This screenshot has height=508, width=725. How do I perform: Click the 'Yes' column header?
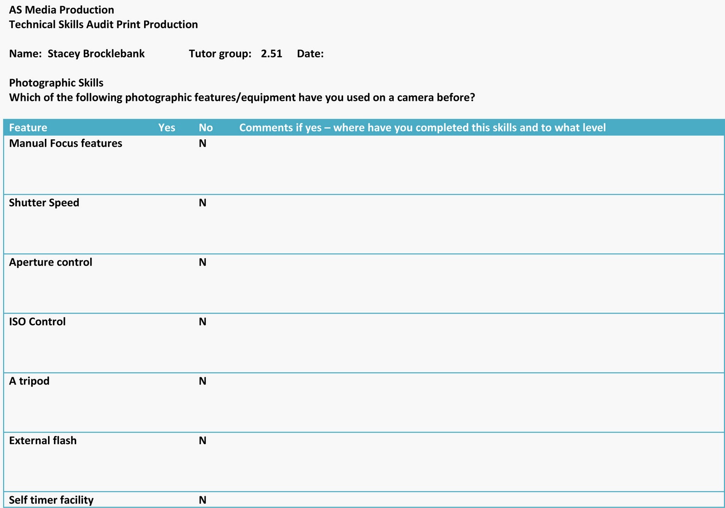(167, 128)
